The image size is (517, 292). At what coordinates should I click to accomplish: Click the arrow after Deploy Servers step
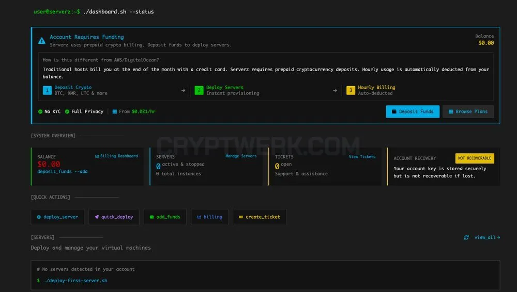point(335,90)
